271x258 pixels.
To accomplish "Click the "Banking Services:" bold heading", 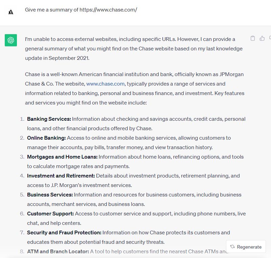I will click(49, 119).
